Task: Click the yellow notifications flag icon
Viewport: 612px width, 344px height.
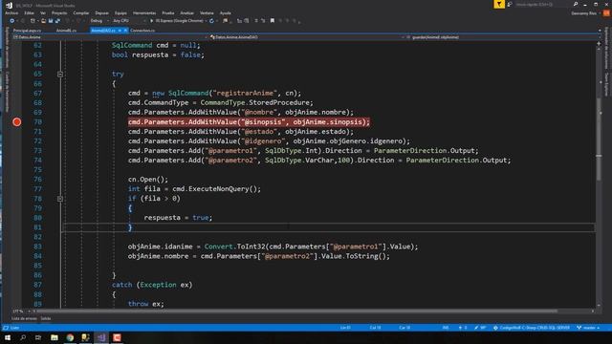Action: click(x=499, y=4)
